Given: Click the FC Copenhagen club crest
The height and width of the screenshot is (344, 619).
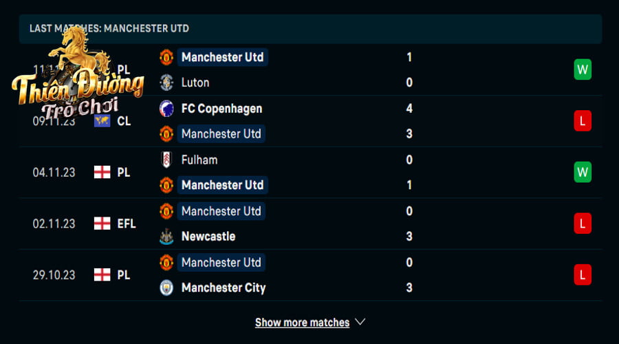Looking at the screenshot, I should pos(166,109).
